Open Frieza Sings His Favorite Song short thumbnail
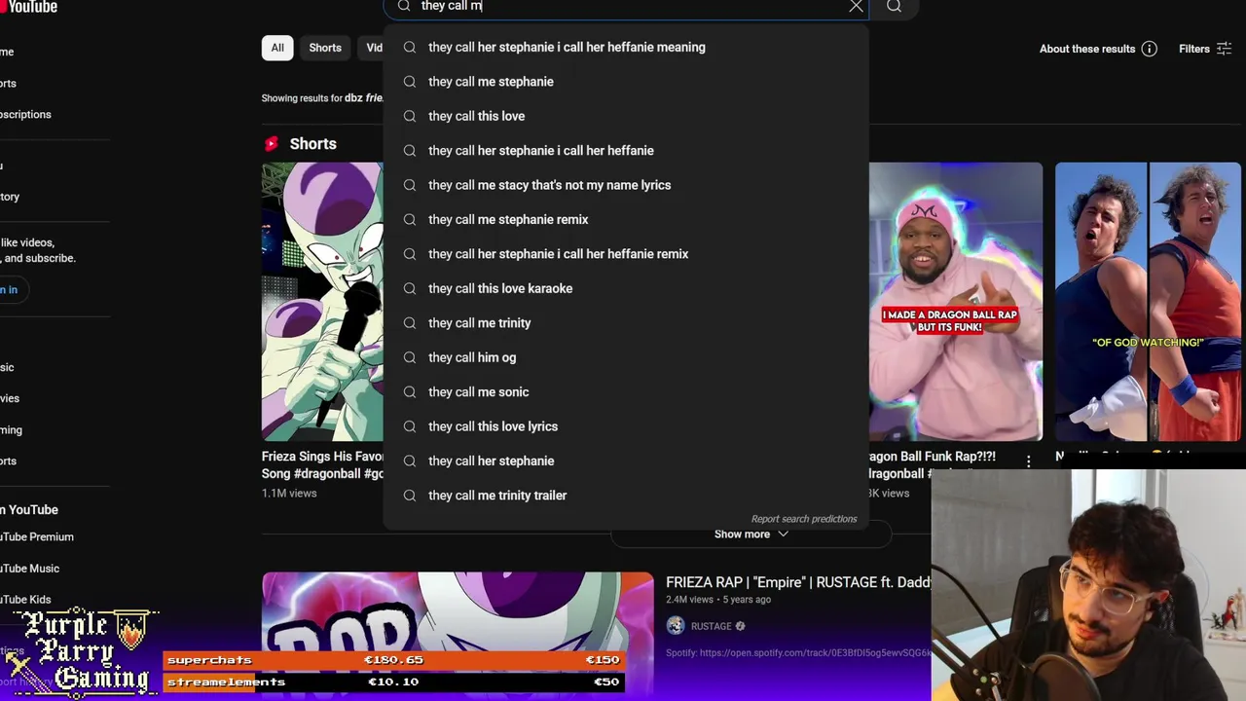Viewport: 1246px width, 701px height. [x=322, y=302]
